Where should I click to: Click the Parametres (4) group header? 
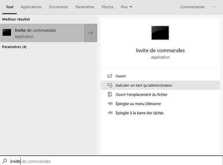point(14,47)
